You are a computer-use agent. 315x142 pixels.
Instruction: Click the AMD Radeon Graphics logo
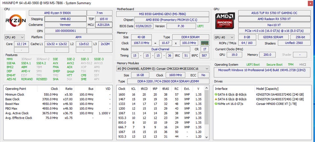tap(225, 21)
